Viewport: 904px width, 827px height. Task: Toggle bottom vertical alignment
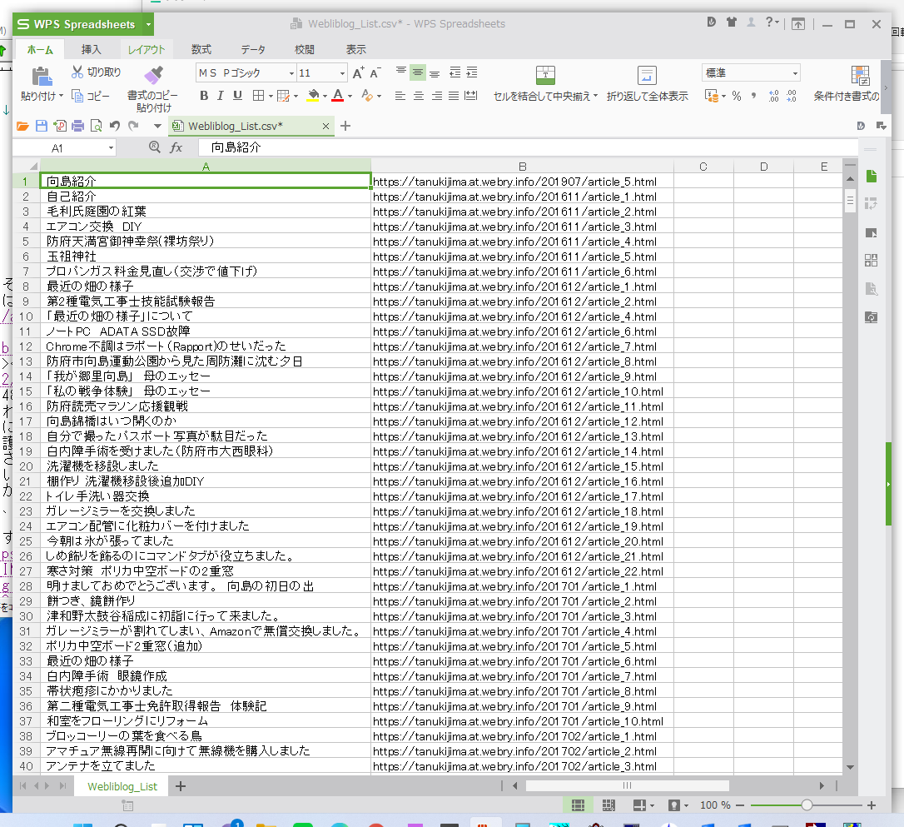pos(435,72)
